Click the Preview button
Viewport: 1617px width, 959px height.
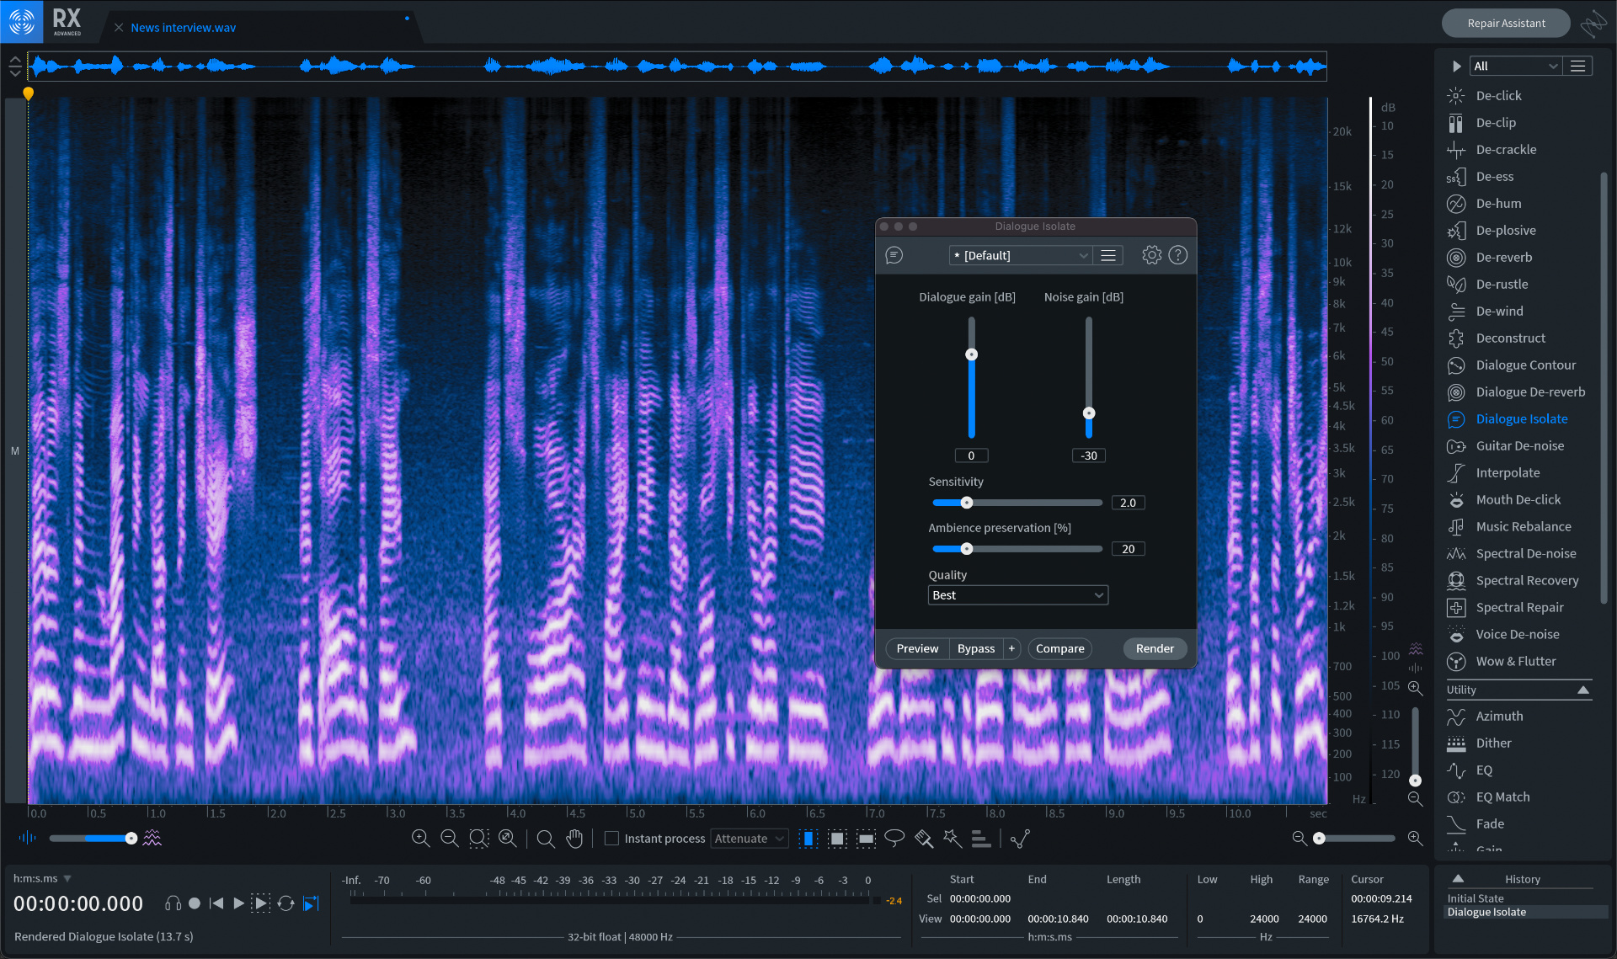coord(917,648)
